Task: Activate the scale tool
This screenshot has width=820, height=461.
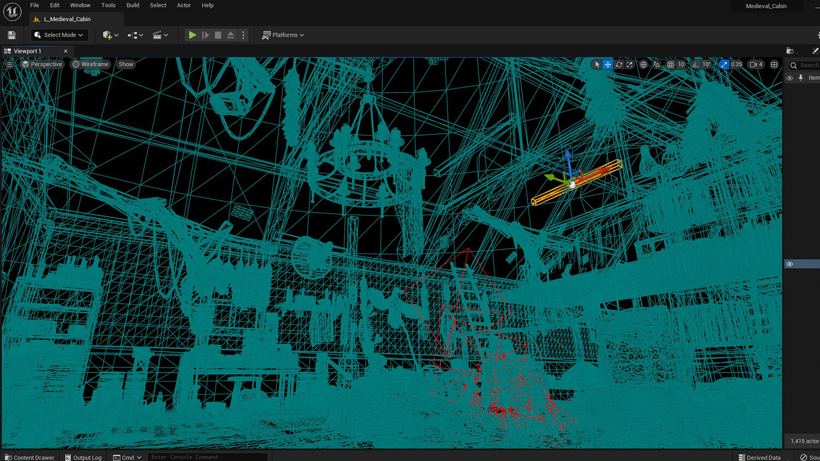Action: (x=630, y=64)
